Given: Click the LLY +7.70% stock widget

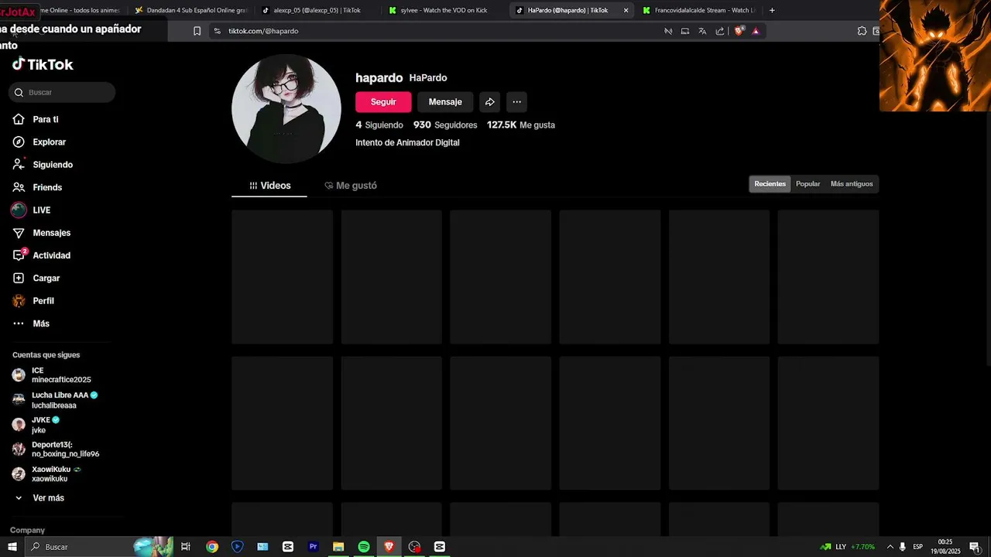Looking at the screenshot, I should coord(848,547).
